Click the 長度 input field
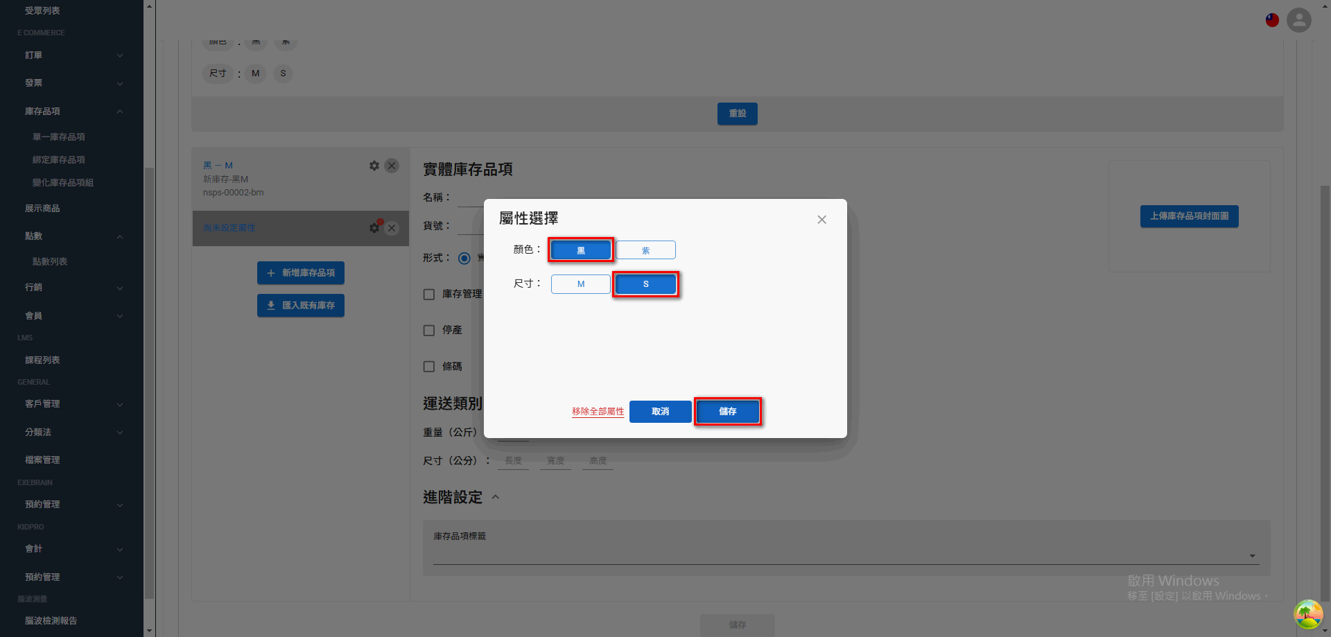 click(x=513, y=461)
